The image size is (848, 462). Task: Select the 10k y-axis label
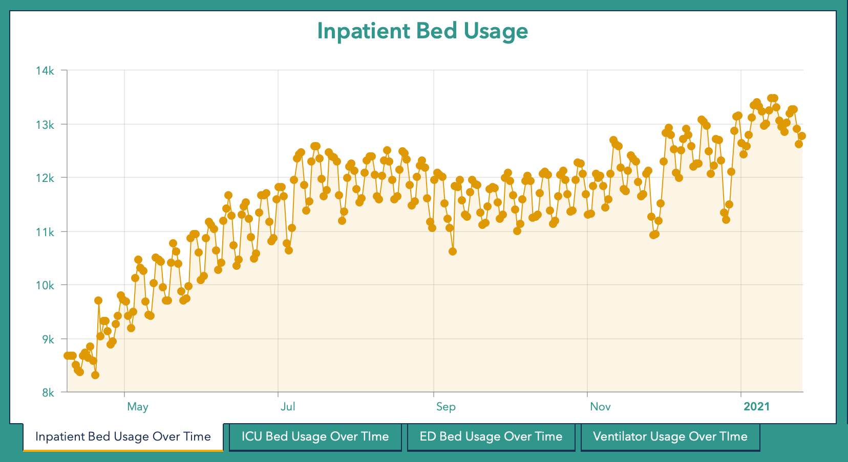[45, 285]
